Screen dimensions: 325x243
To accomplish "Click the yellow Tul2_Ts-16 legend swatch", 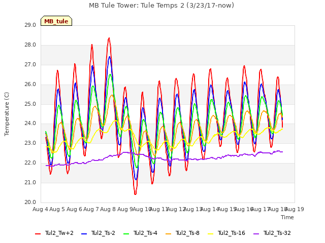I will pos(210,234).
